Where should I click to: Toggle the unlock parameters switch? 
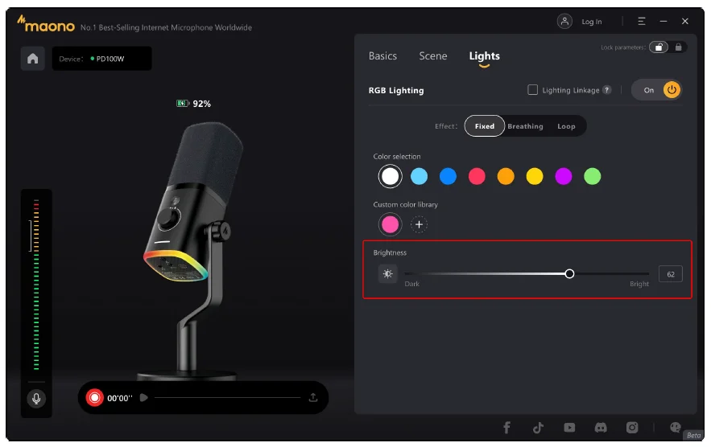pos(659,47)
